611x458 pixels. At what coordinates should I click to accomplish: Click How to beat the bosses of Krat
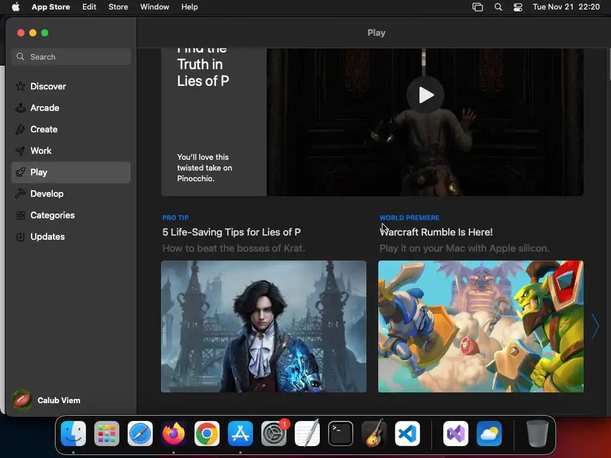(x=234, y=249)
